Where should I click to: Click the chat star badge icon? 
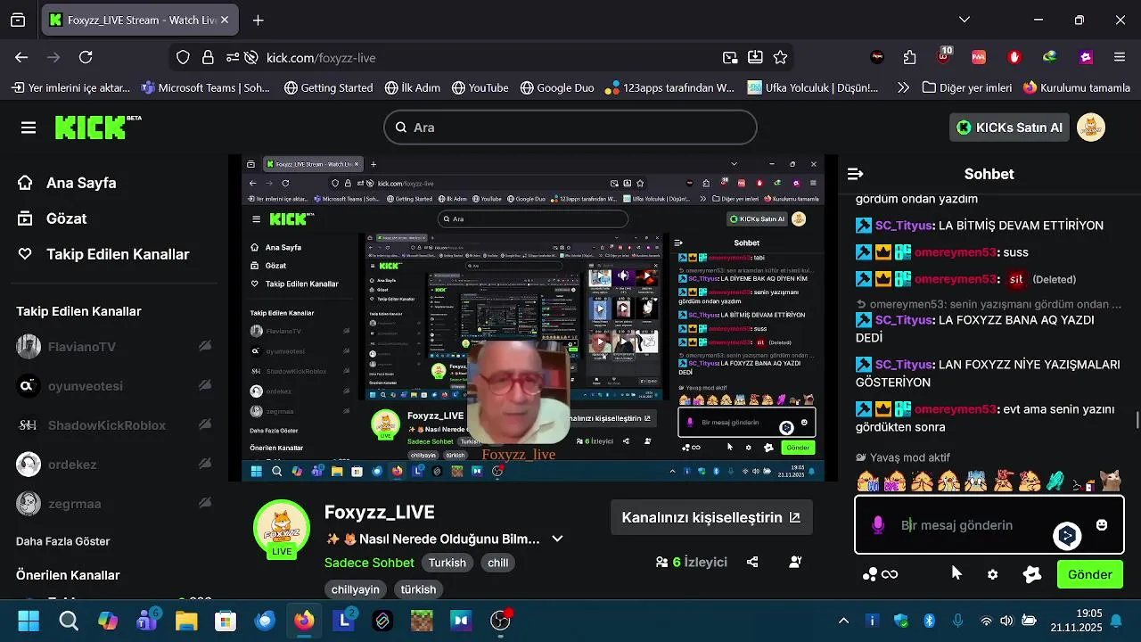1032,574
